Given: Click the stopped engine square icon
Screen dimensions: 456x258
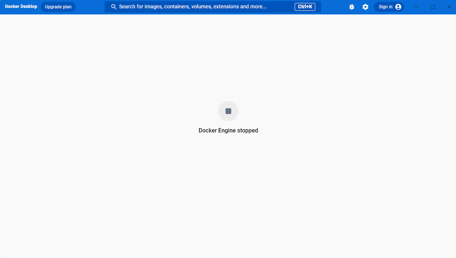Looking at the screenshot, I should tap(228, 111).
